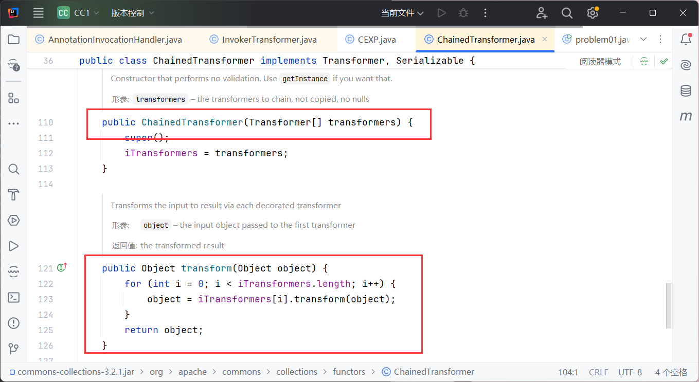Click the editor vertical scrollbar thumb
699x382 pixels.
tap(669, 305)
